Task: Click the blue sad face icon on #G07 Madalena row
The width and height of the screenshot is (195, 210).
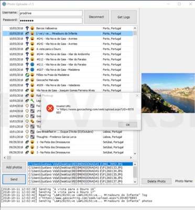Action: (x=32, y=69)
